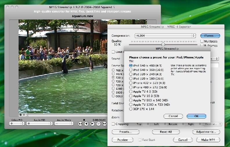Image resolution: width=230 pixels, height=147 pixels.
Task: Cancel the preset selection dialog
Action: click(x=173, y=116)
